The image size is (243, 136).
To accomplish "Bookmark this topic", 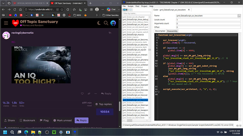I will 27,121.
